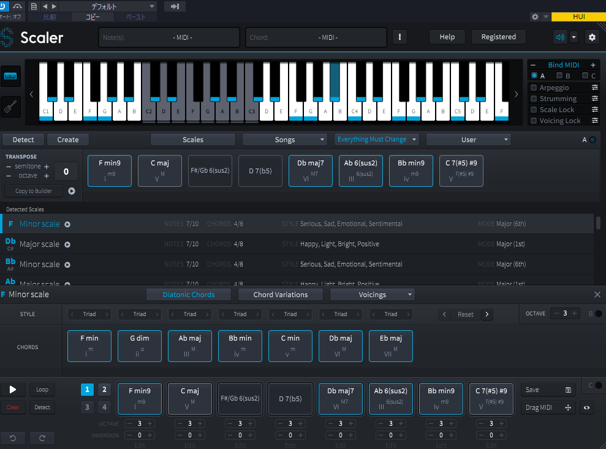Image resolution: width=606 pixels, height=449 pixels.
Task: Start playback in the chord builder
Action: 13,390
